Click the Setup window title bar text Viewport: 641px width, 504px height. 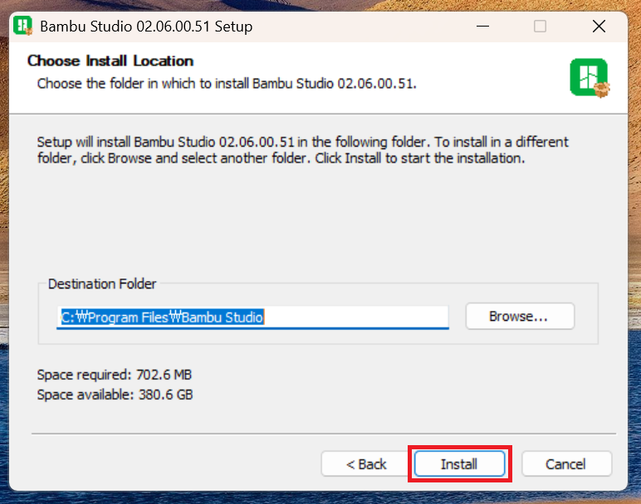click(146, 27)
